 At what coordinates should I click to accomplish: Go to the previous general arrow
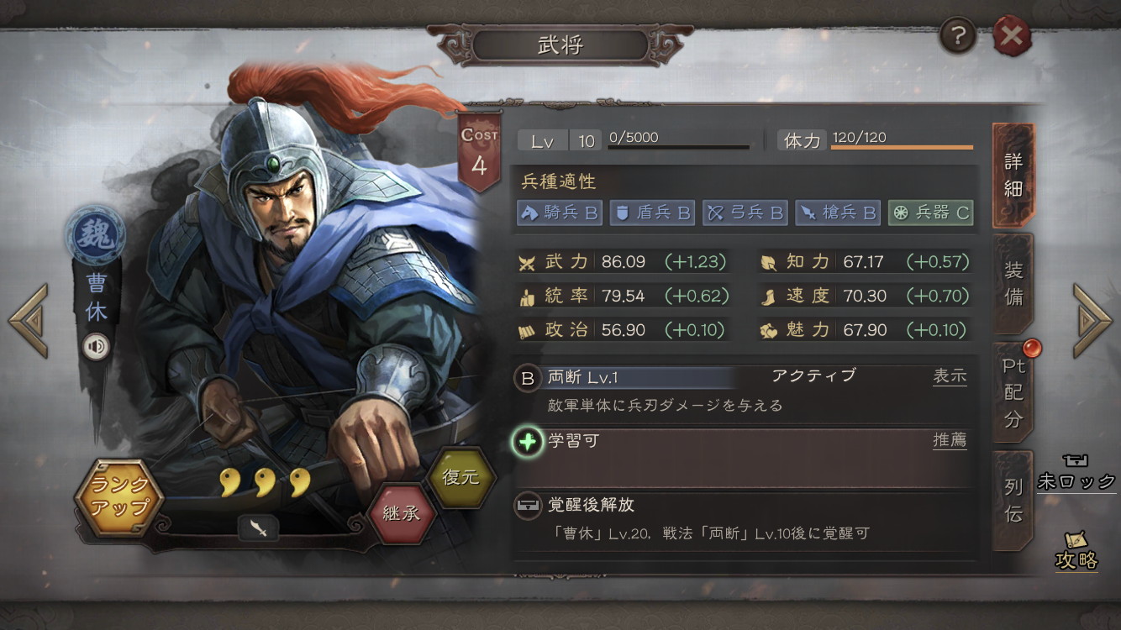28,321
